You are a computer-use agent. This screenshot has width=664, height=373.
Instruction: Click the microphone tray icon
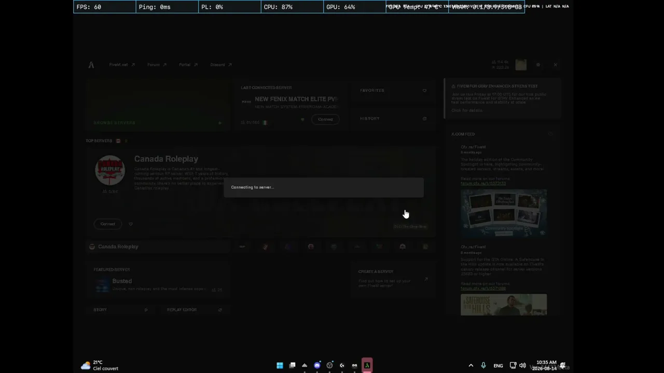click(483, 366)
